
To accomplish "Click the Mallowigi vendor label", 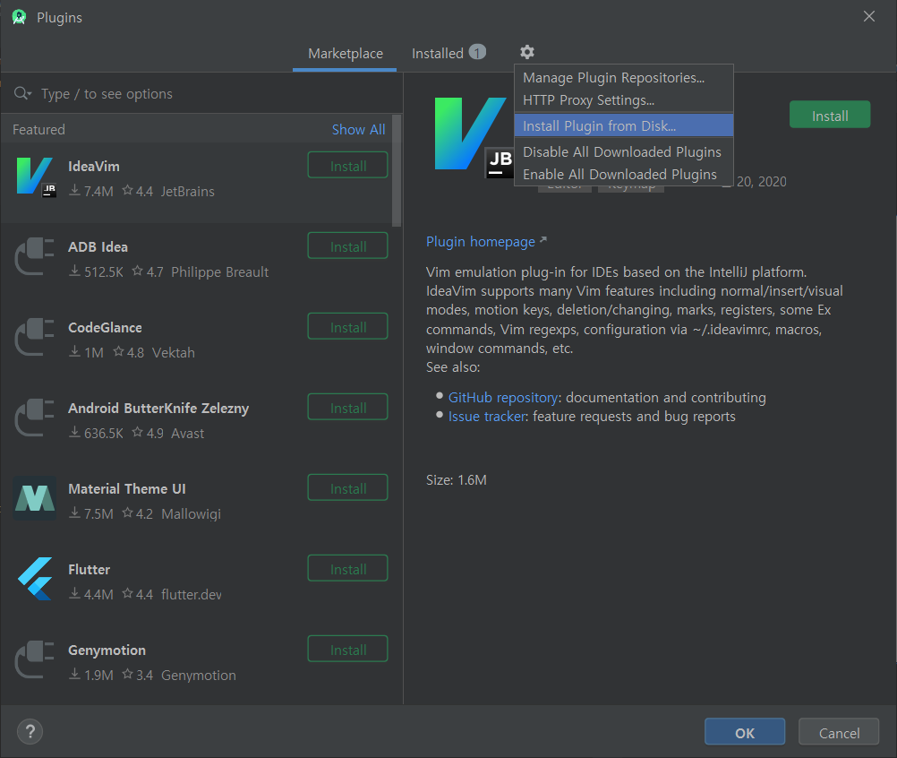I will click(x=191, y=514).
